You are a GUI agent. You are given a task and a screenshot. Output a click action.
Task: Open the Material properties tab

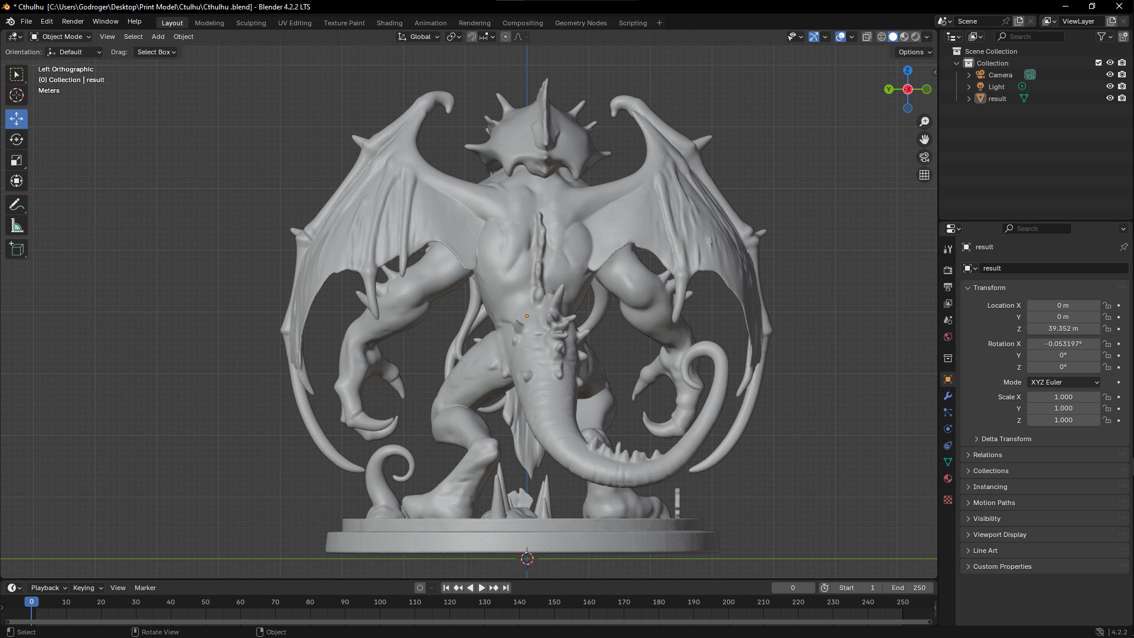(x=948, y=479)
